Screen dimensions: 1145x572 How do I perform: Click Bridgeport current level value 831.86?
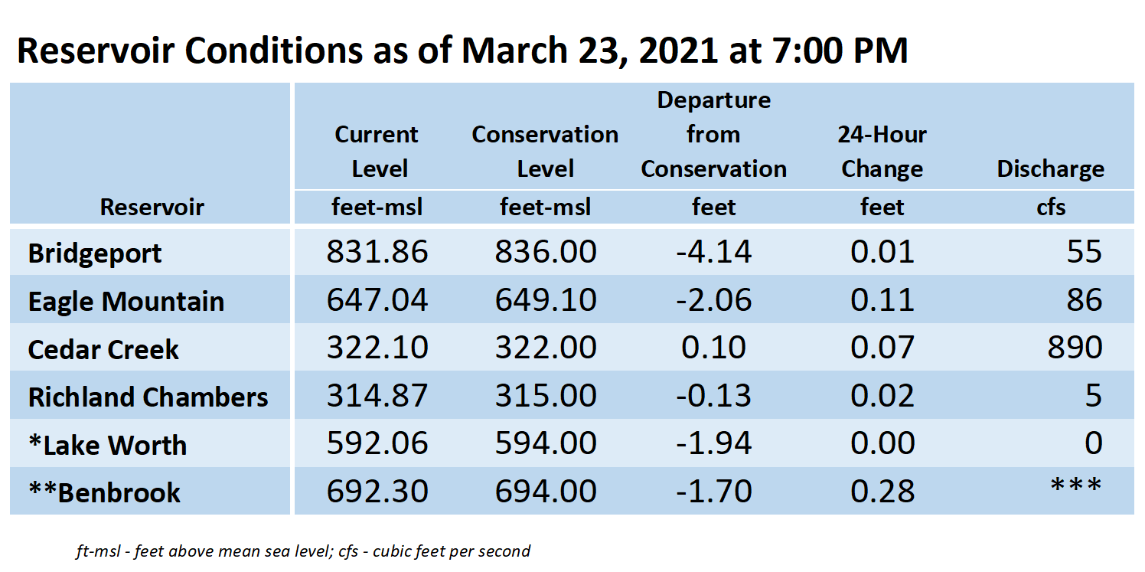(x=377, y=252)
